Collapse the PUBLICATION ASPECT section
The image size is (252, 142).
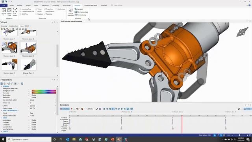[x=1, y=110]
